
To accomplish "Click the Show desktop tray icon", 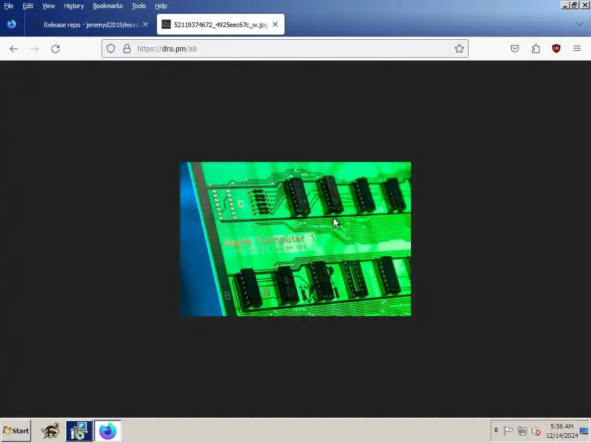I will (x=585, y=431).
